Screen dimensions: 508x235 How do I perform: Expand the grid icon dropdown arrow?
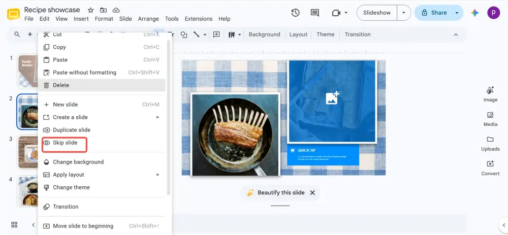pyautogui.click(x=239, y=35)
